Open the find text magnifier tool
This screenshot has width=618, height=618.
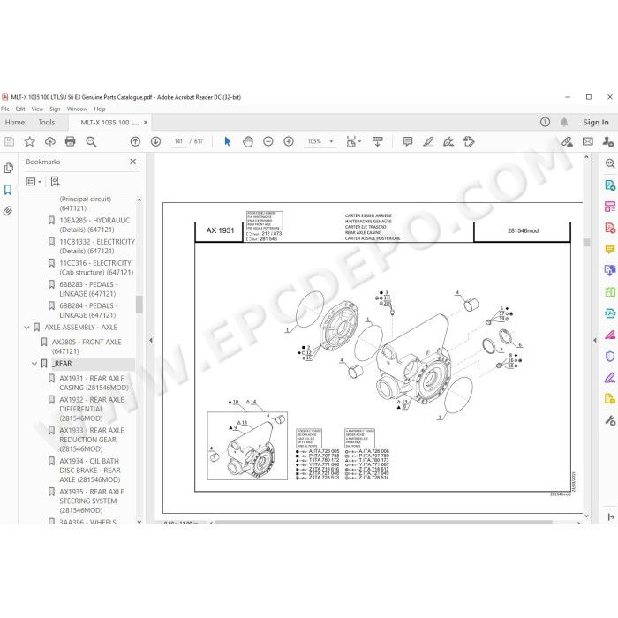point(91,141)
